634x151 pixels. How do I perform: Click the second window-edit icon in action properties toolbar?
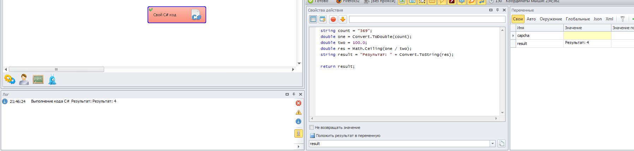tap(322, 19)
